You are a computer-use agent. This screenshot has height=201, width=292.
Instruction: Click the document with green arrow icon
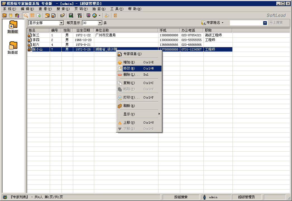click(x=39, y=15)
